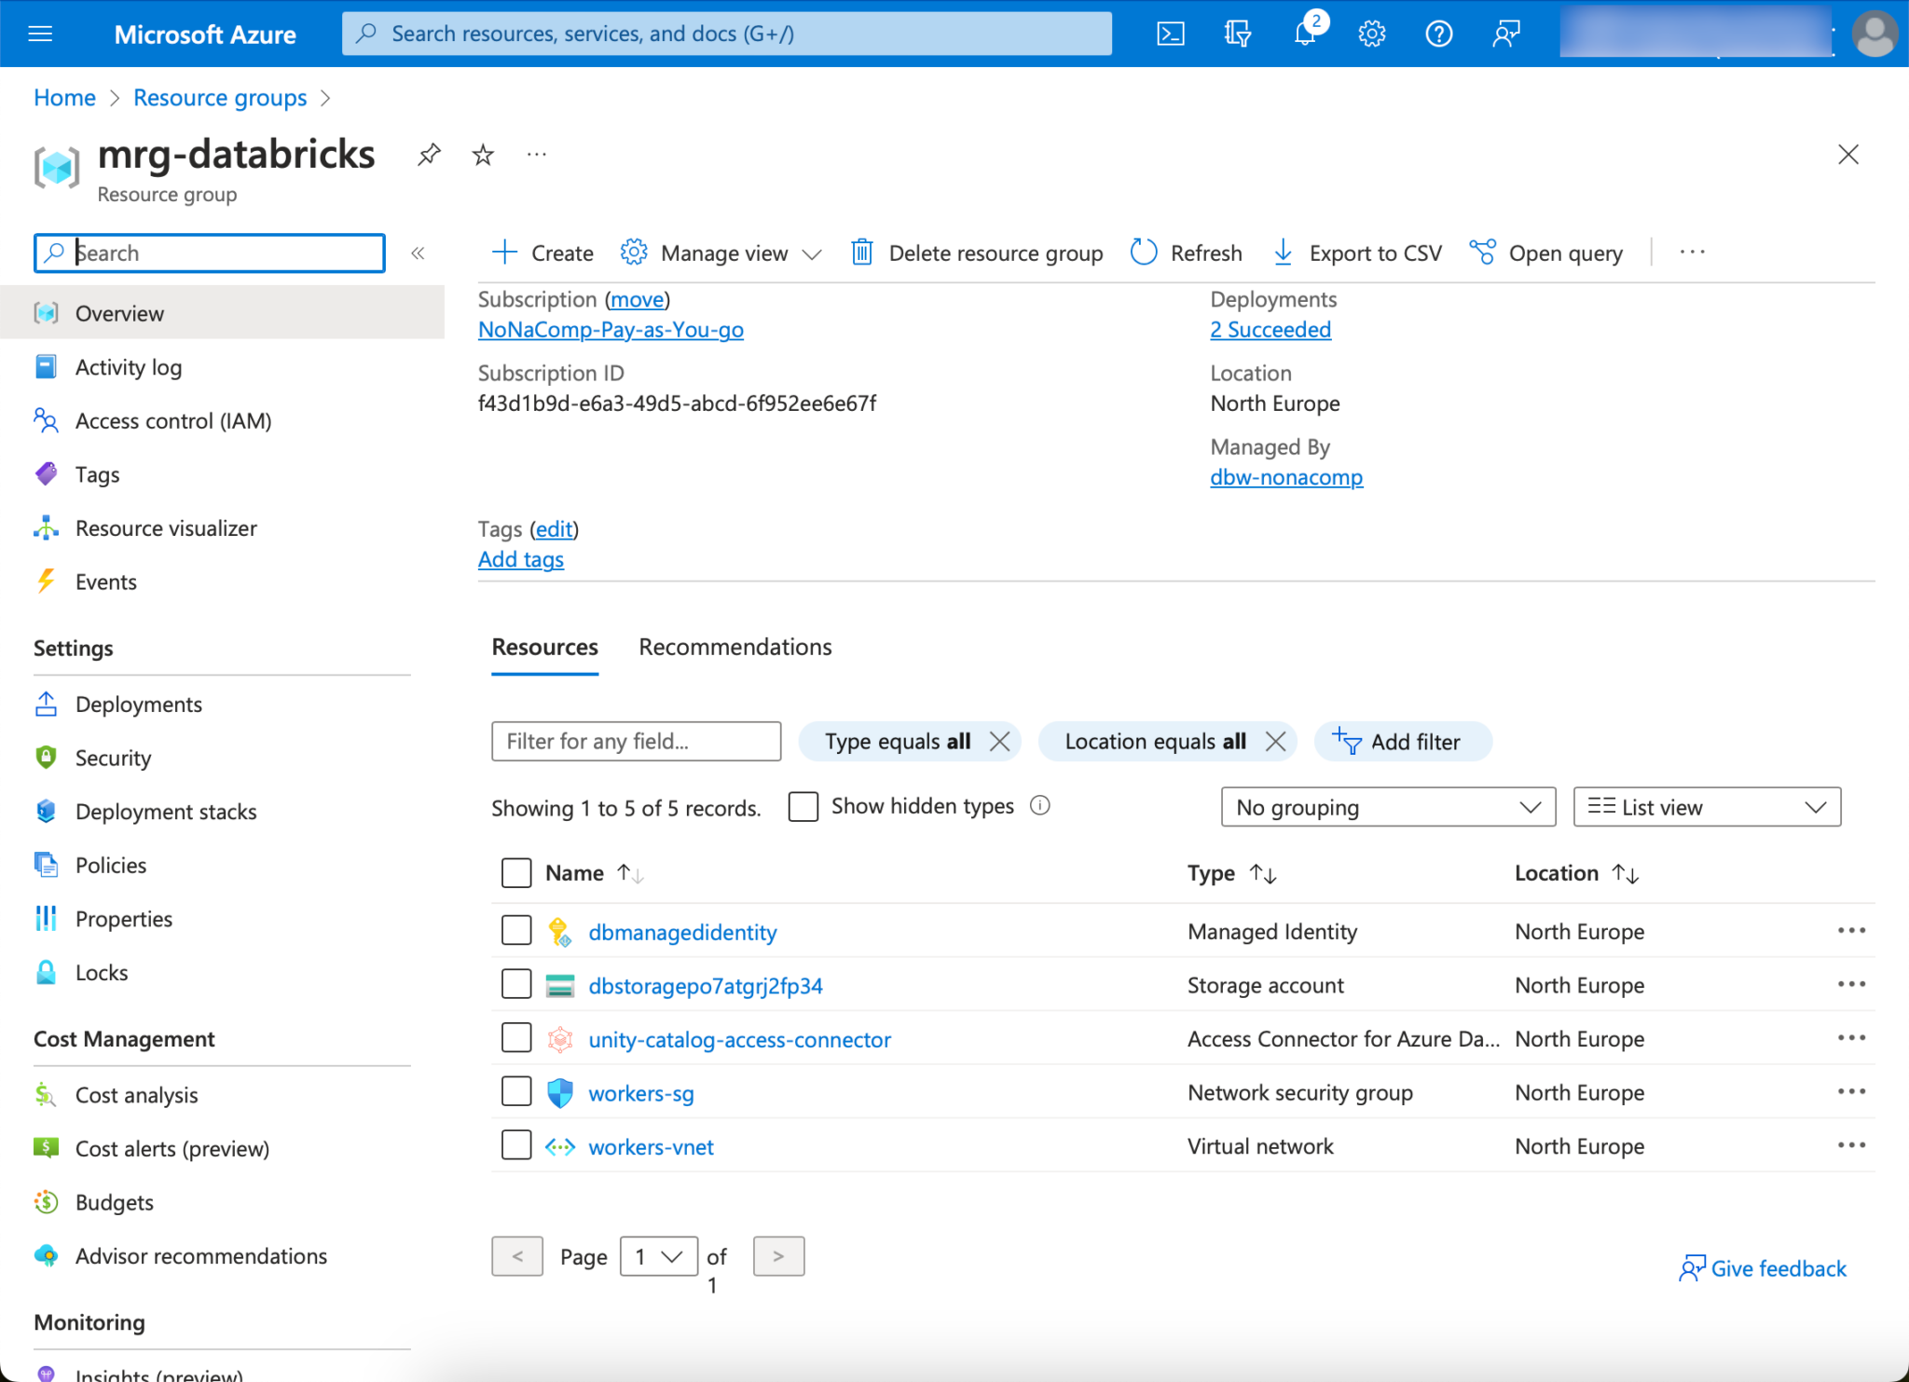
Task: Enable the Show hidden types checkbox
Action: [803, 806]
